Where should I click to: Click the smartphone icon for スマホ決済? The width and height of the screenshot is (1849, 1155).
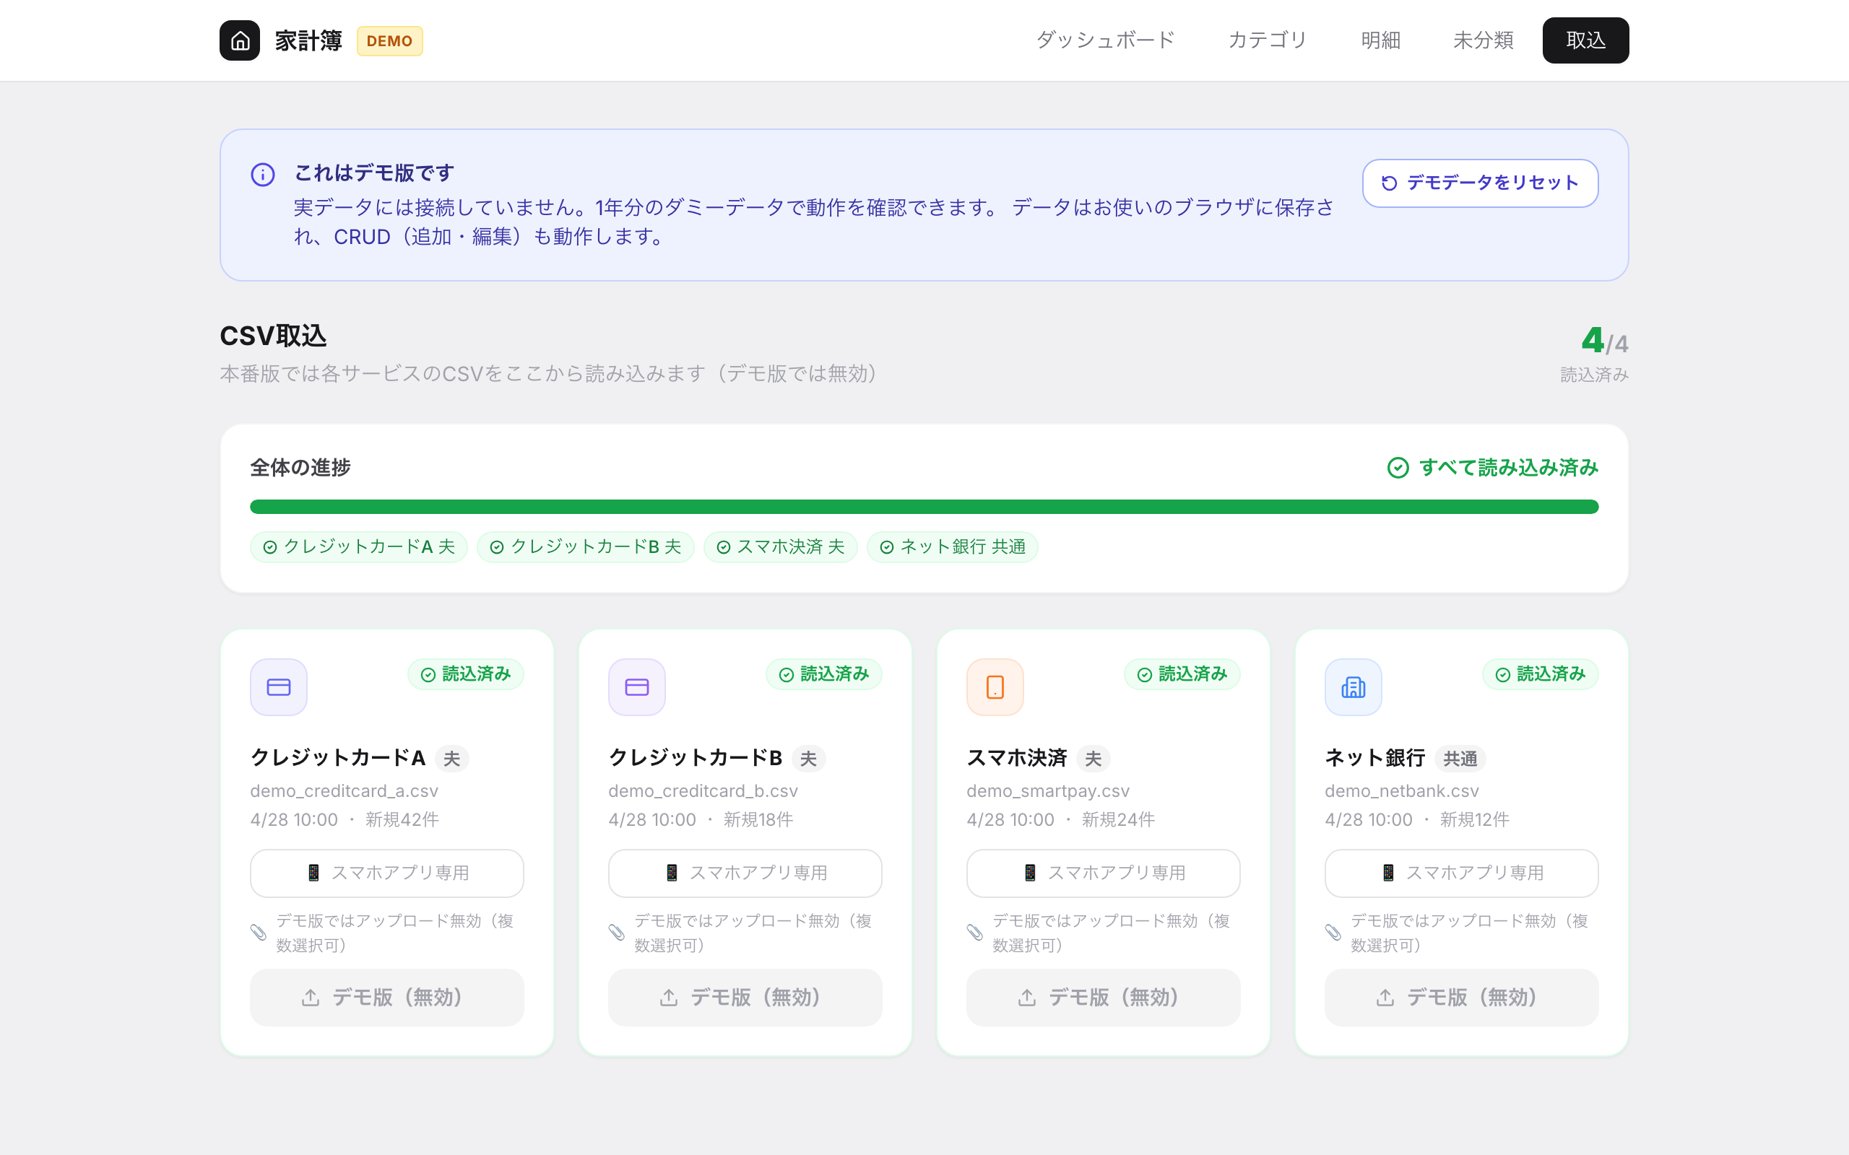995,687
